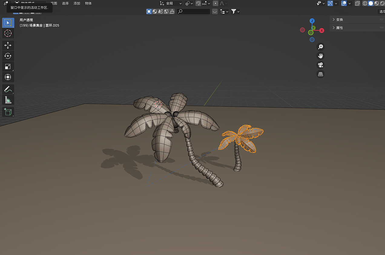Toggle viewport gizmos display button

pyautogui.click(x=330, y=3)
